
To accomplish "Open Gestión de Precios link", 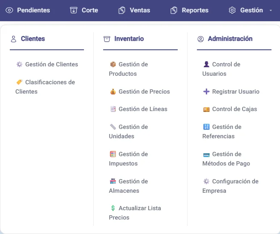I will pyautogui.click(x=139, y=91).
